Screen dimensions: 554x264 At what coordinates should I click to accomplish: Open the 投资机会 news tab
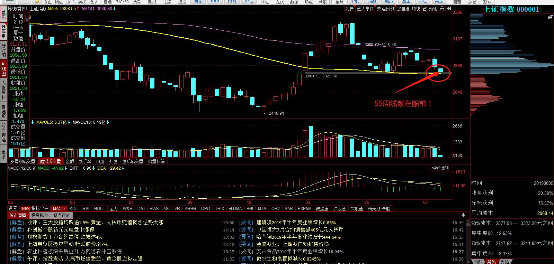(x=39, y=215)
